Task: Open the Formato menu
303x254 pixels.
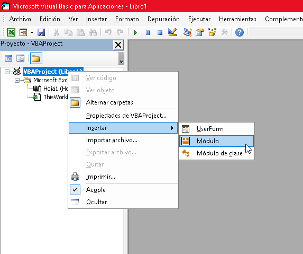Action: click(x=127, y=19)
